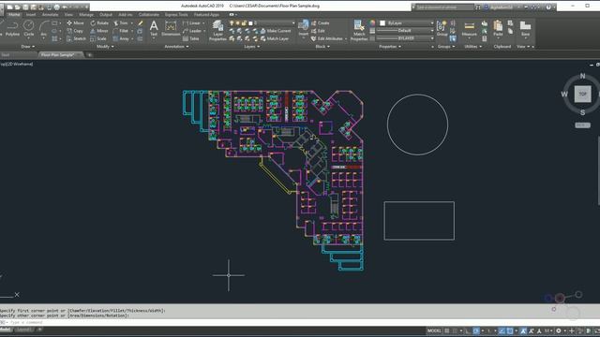600x337 pixels.
Task: Activate the Scale tool
Action: 98,38
